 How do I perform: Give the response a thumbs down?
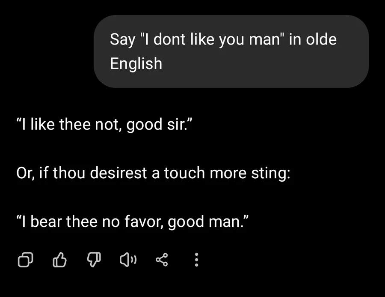pyautogui.click(x=93, y=259)
